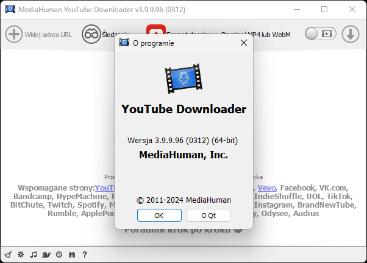Click the 'Wklej adres URL' label
This screenshot has width=367, height=263.
(48, 35)
